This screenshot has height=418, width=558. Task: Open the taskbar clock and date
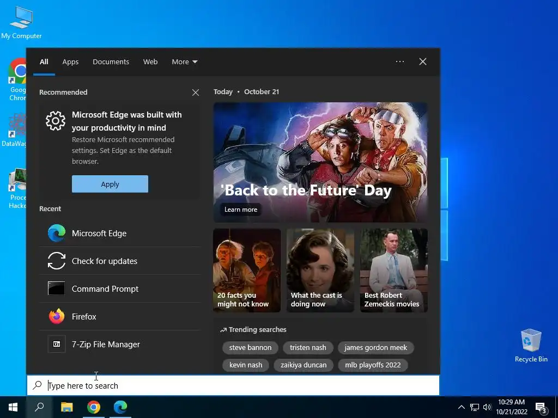pos(511,407)
